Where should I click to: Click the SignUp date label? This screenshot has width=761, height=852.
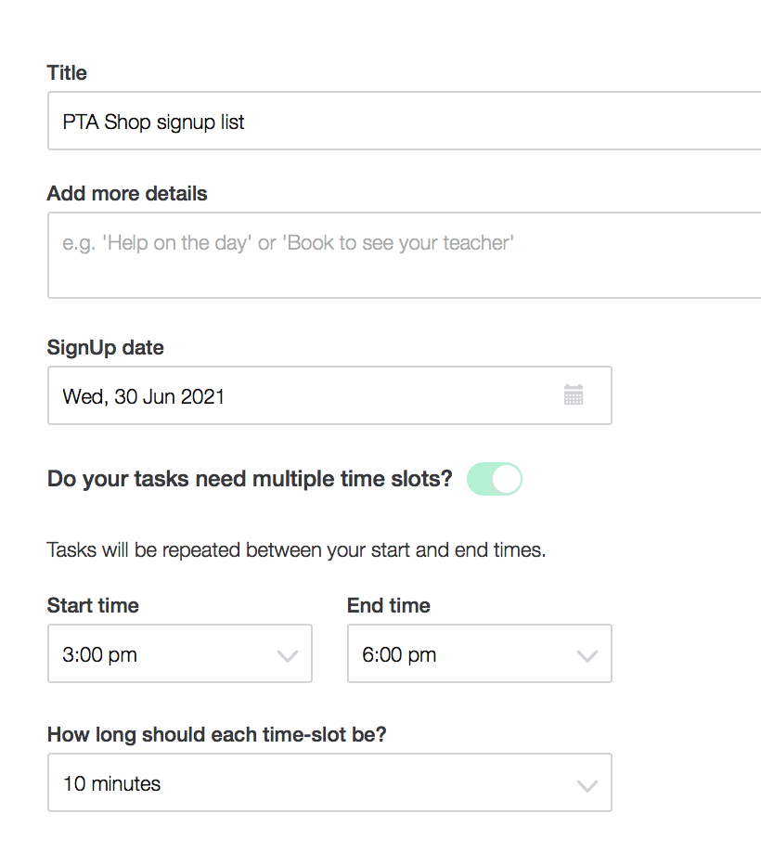[106, 348]
